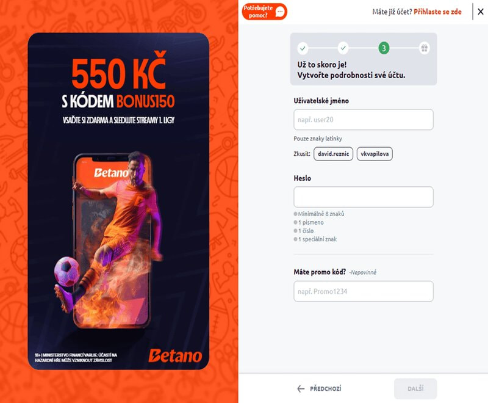
Task: Choose suggested username vkvapilova
Action: click(x=375, y=154)
